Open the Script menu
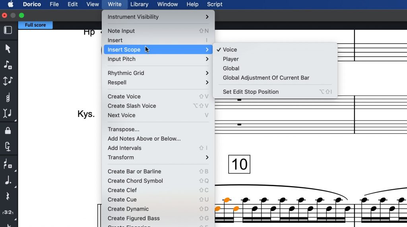 point(215,4)
